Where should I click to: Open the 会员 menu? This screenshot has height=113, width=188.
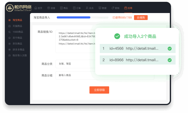pyautogui.click(x=89, y=8)
